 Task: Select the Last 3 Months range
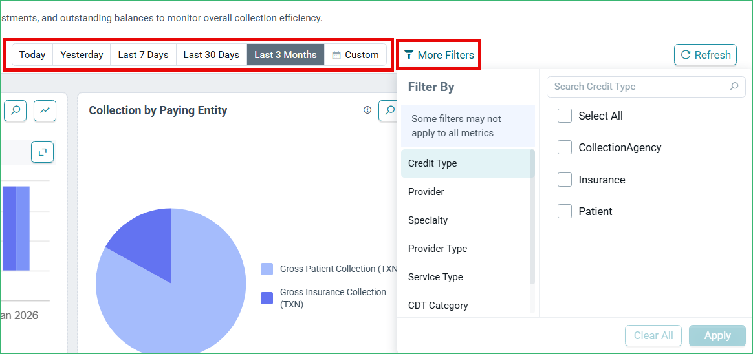[x=286, y=55]
